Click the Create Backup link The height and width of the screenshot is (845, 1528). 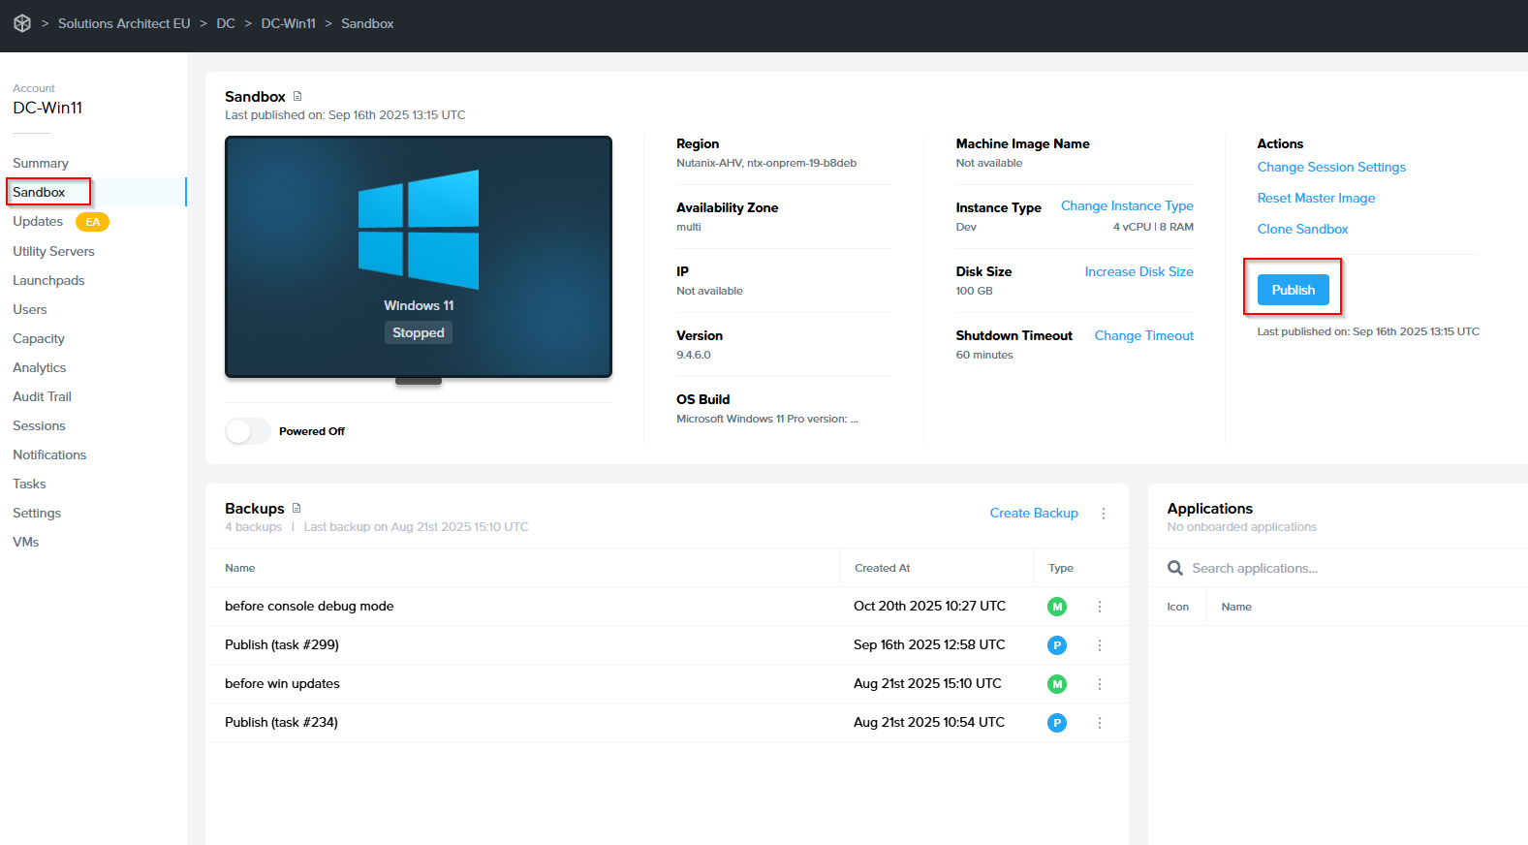tap(1033, 513)
